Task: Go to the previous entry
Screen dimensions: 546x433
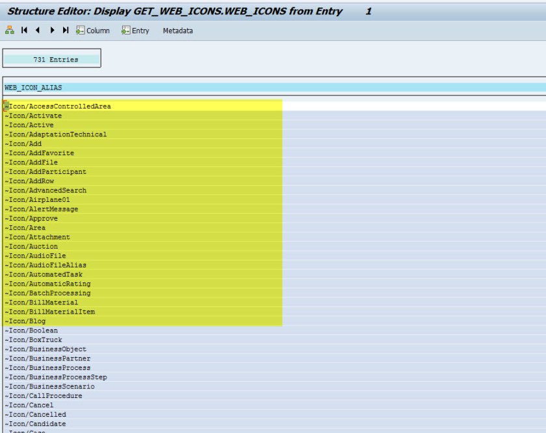Action: point(38,31)
